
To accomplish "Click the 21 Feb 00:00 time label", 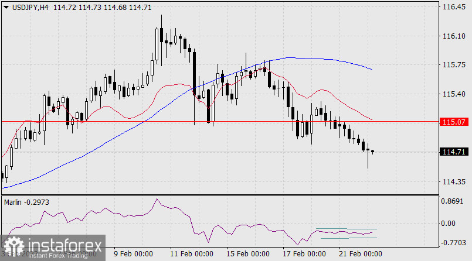I will pyautogui.click(x=361, y=254).
